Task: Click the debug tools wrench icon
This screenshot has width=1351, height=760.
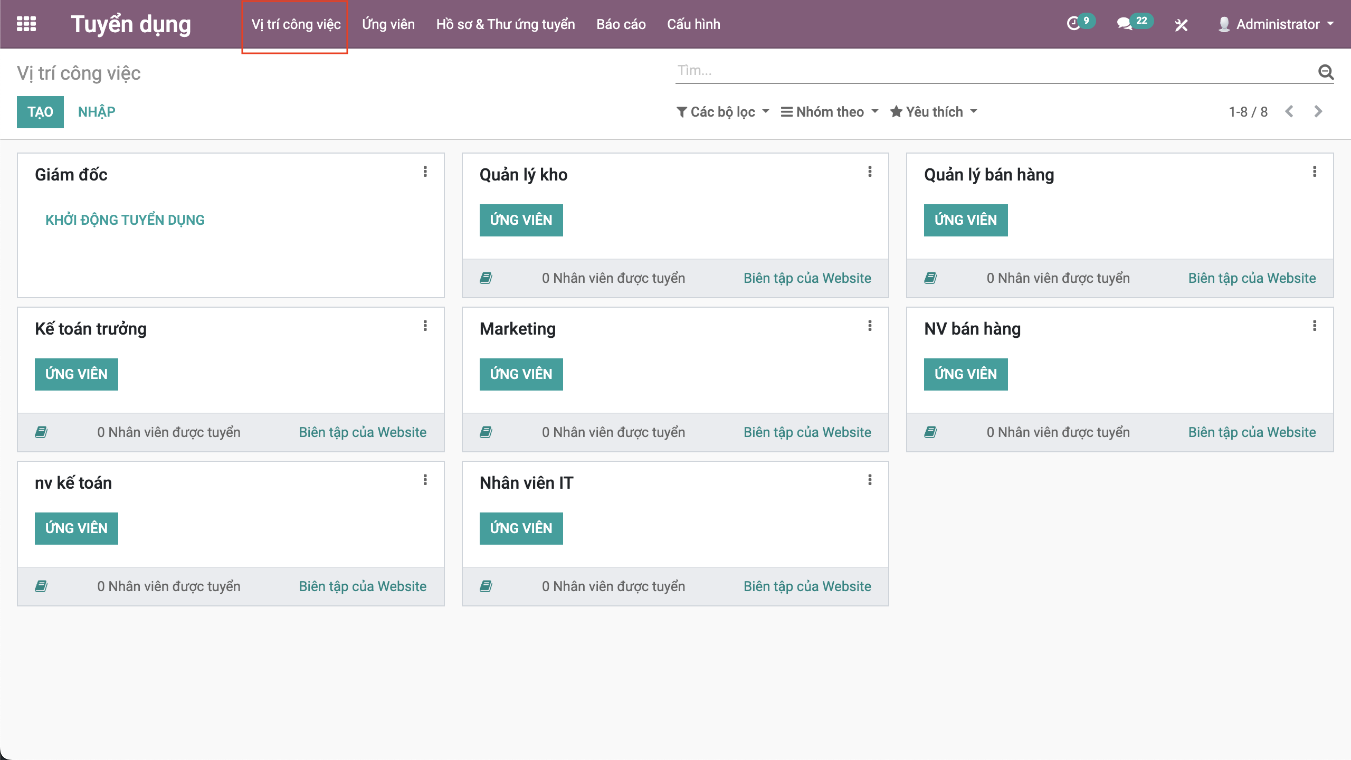Action: point(1181,25)
